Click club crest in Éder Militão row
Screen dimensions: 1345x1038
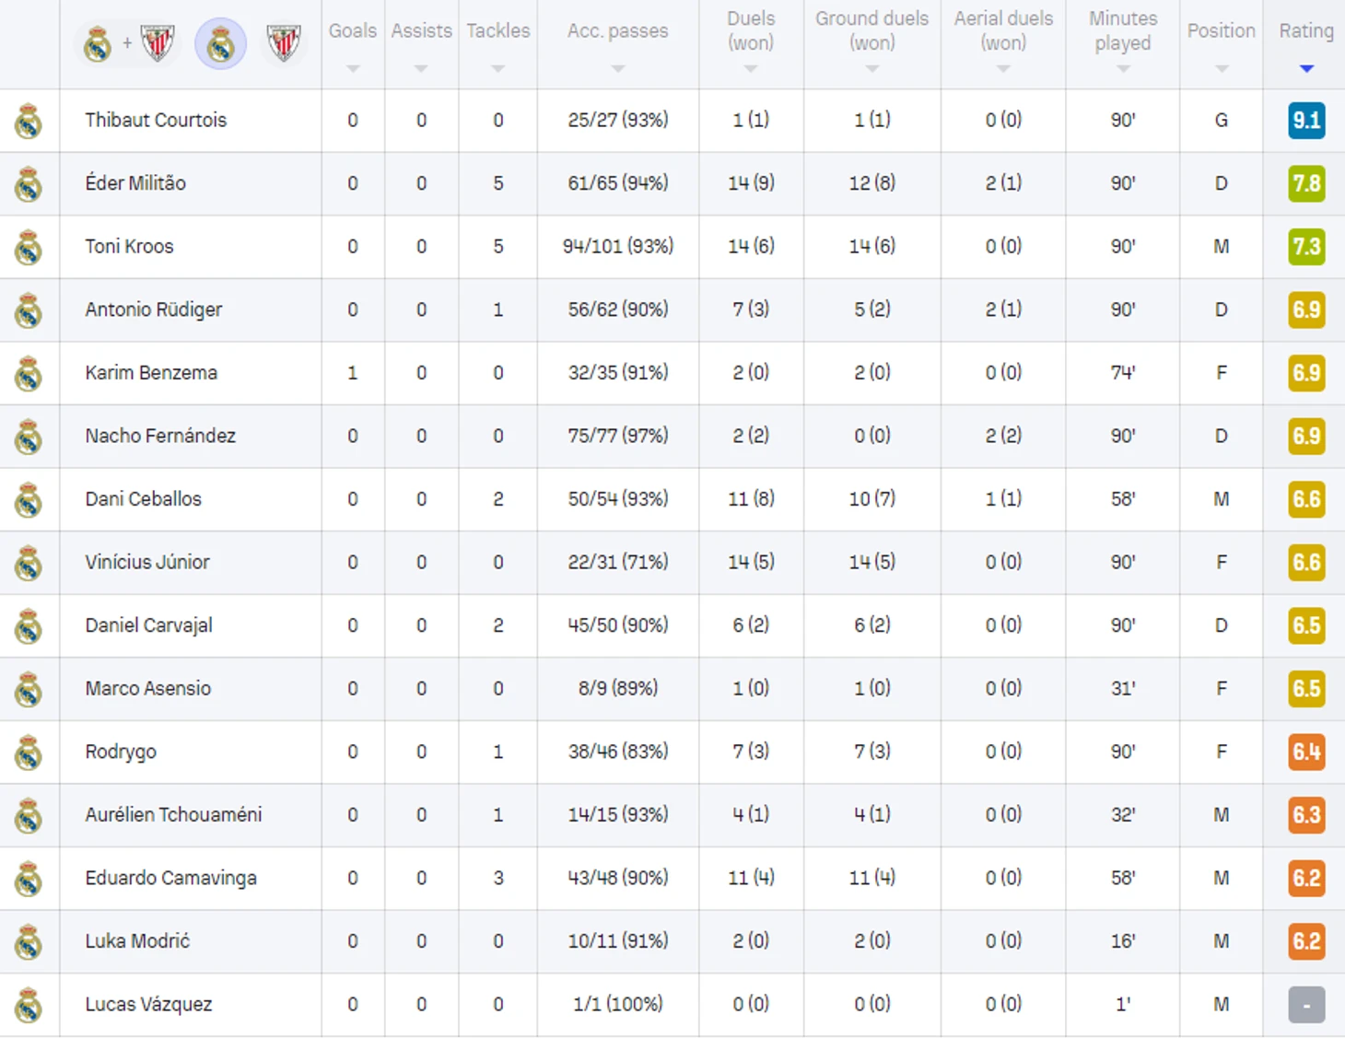(x=29, y=184)
